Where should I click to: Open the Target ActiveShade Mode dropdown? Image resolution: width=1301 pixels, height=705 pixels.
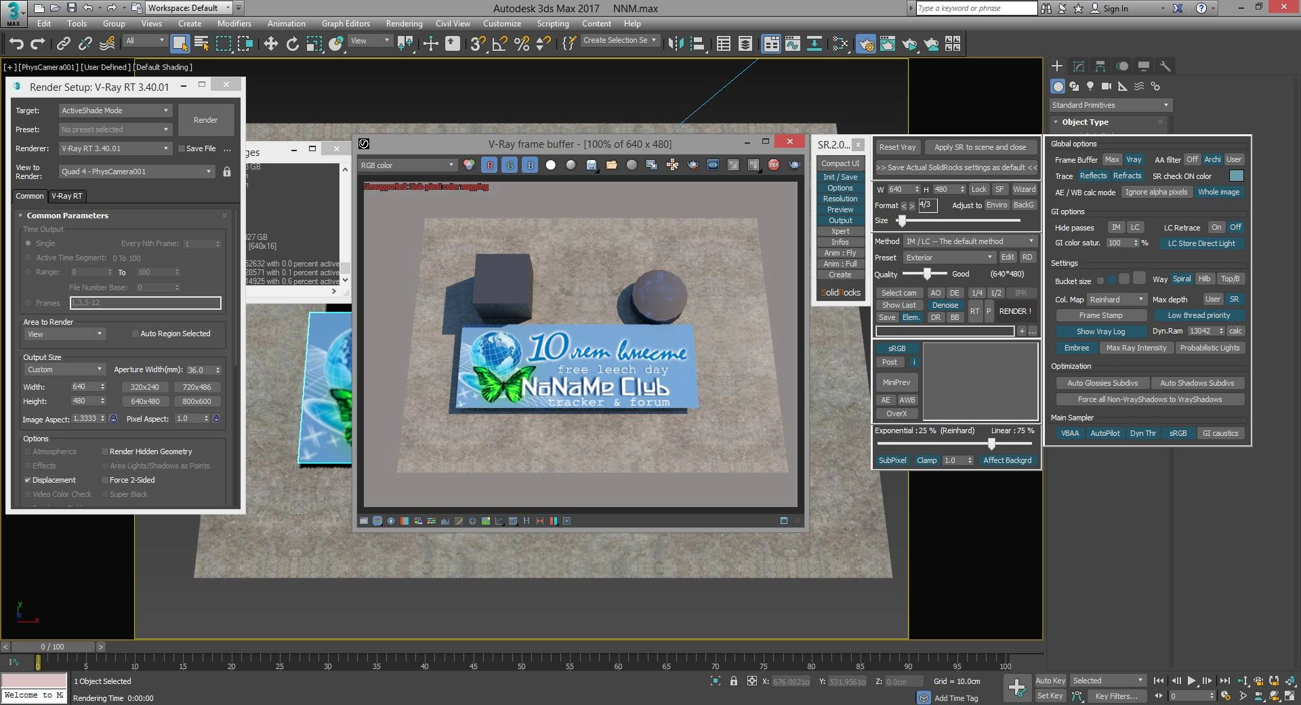click(115, 110)
